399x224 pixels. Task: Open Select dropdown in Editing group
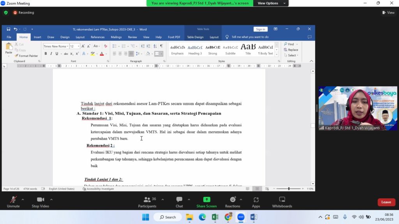click(x=291, y=55)
